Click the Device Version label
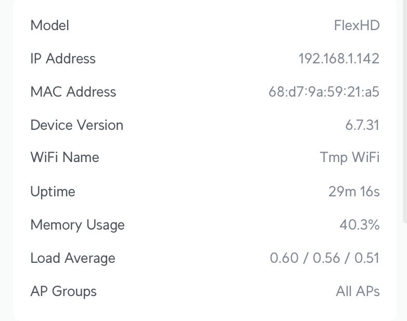407x321 pixels. (77, 125)
